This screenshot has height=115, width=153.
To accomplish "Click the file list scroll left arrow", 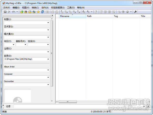I will click(57, 102).
